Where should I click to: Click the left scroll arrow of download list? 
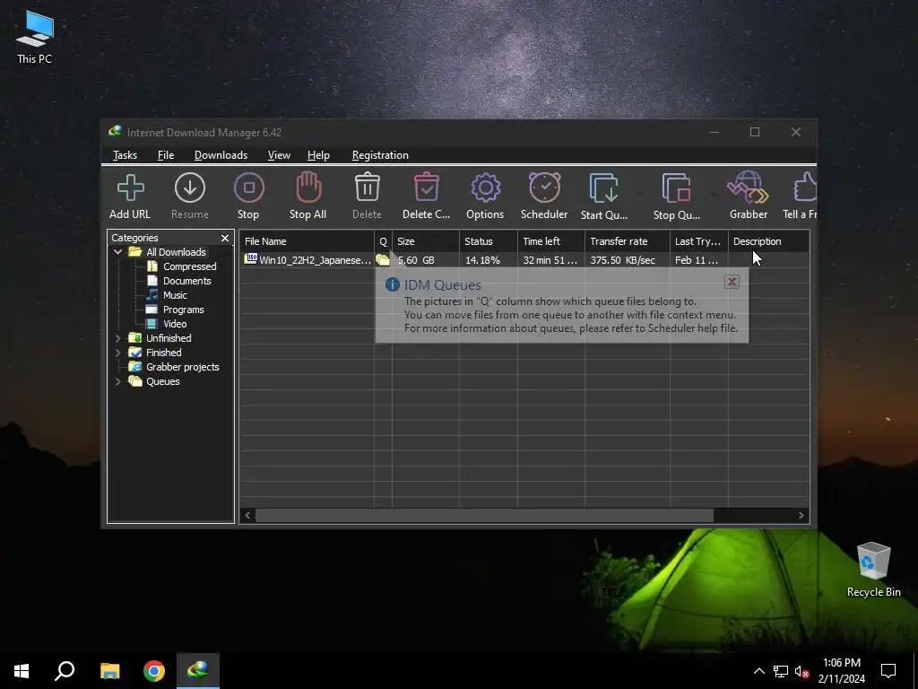coord(247,516)
